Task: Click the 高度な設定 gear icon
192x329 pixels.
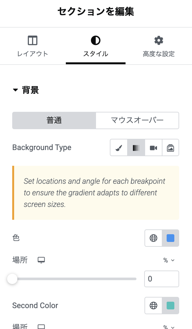Action: coord(159,40)
